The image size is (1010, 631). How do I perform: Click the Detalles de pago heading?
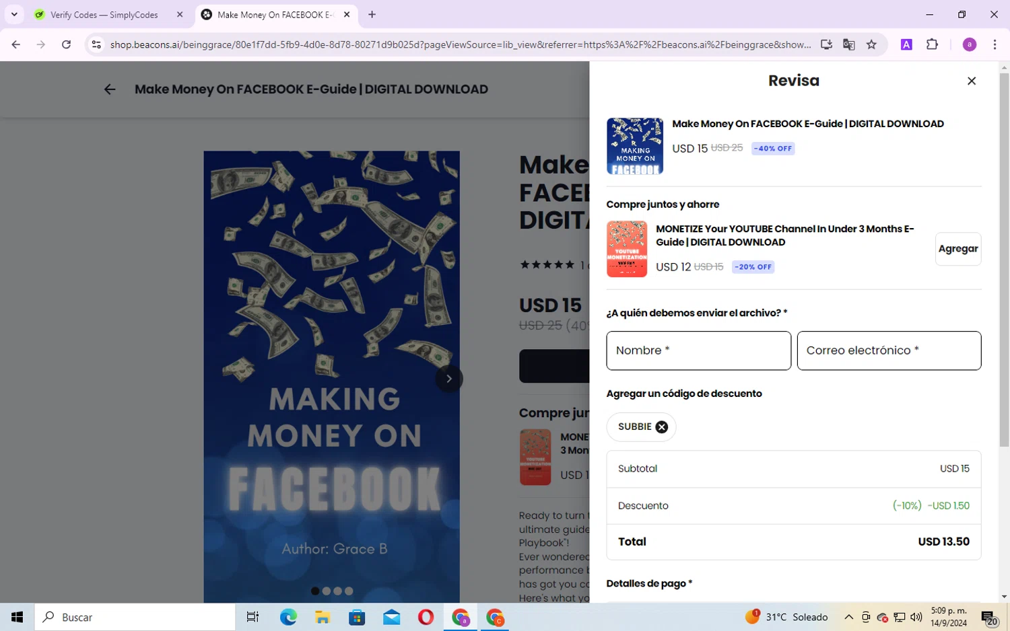pyautogui.click(x=649, y=584)
